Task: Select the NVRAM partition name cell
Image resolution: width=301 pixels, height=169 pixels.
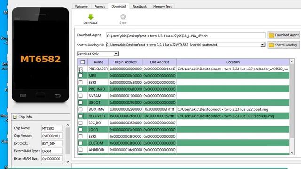Action: 98,96
